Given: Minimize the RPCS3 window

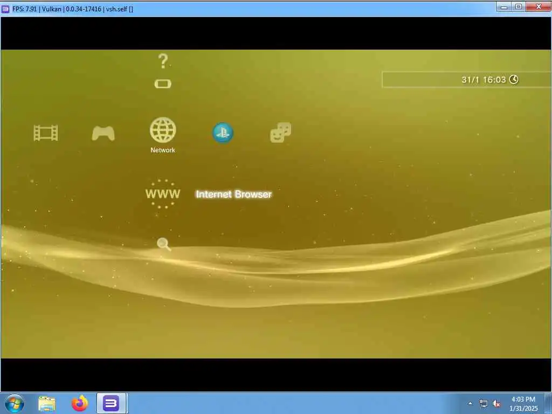Looking at the screenshot, I should point(504,6).
